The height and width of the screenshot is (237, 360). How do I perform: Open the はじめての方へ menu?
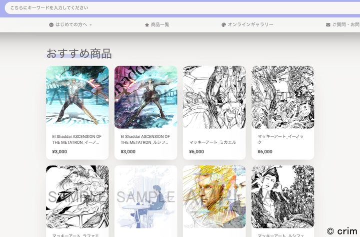tap(70, 25)
